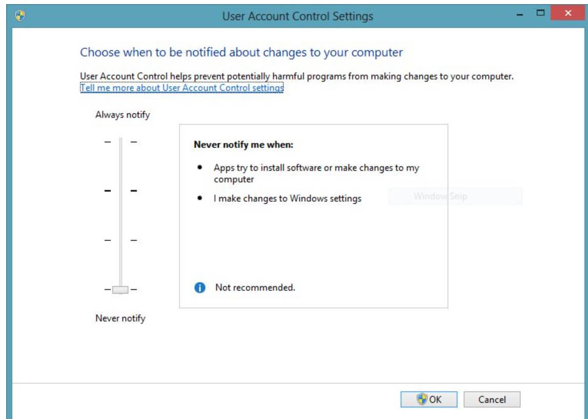Set slider to second tick from top

tap(121, 191)
